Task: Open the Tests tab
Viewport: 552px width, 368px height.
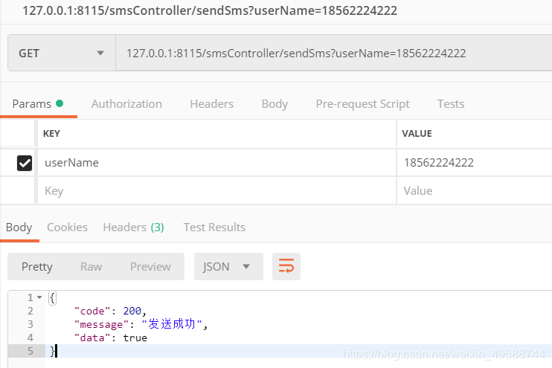Action: (x=451, y=104)
